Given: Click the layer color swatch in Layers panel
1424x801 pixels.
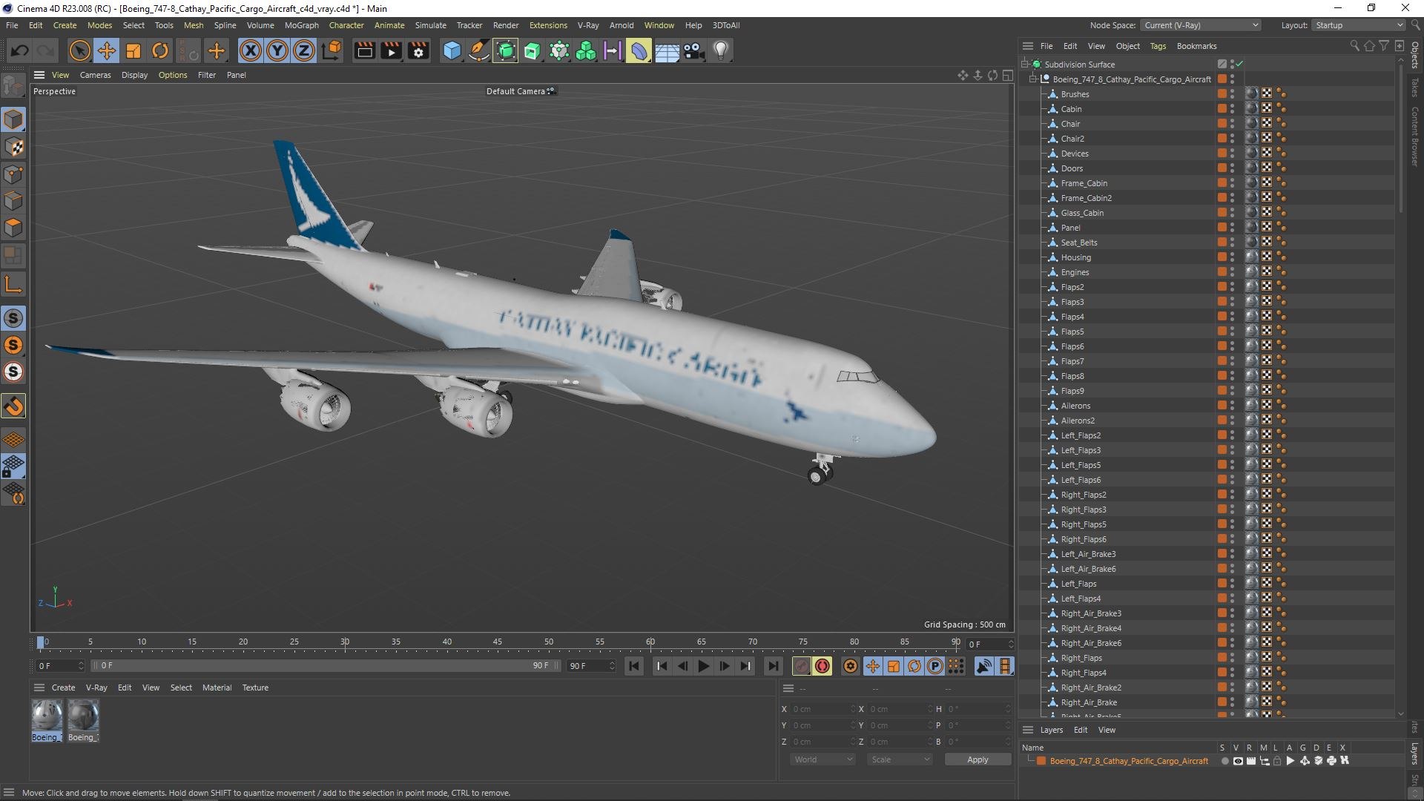Looking at the screenshot, I should (x=1041, y=761).
